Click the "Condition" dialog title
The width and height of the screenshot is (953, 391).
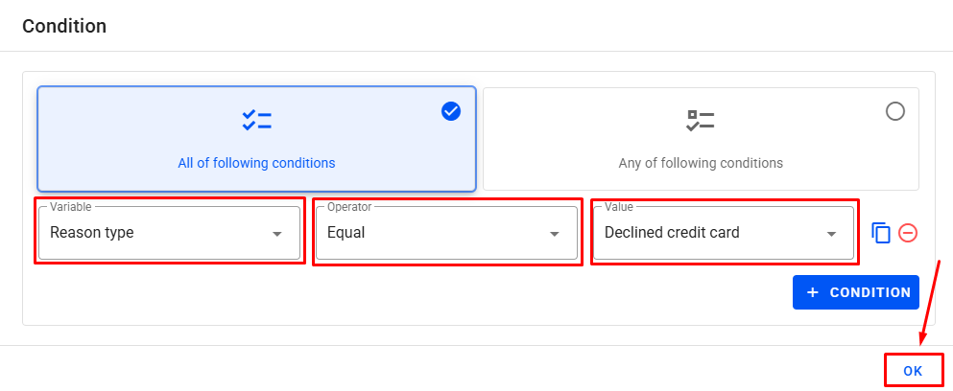(64, 26)
